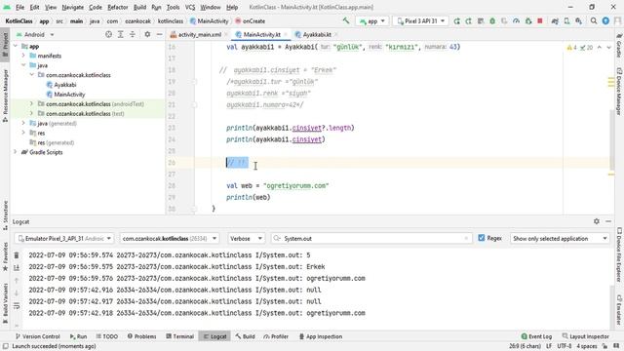624x351 pixels.
Task: Expand the res folder
Action: pos(23,133)
